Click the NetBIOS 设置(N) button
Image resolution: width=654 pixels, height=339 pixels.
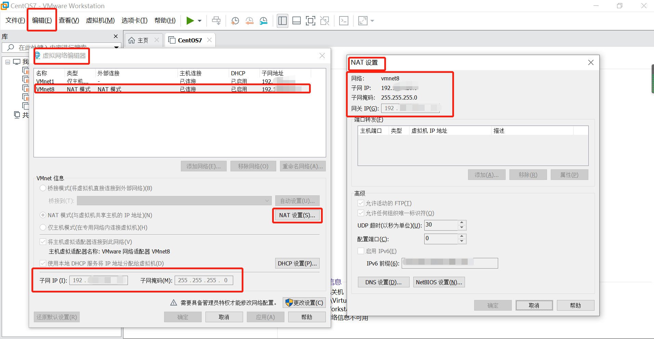click(439, 282)
